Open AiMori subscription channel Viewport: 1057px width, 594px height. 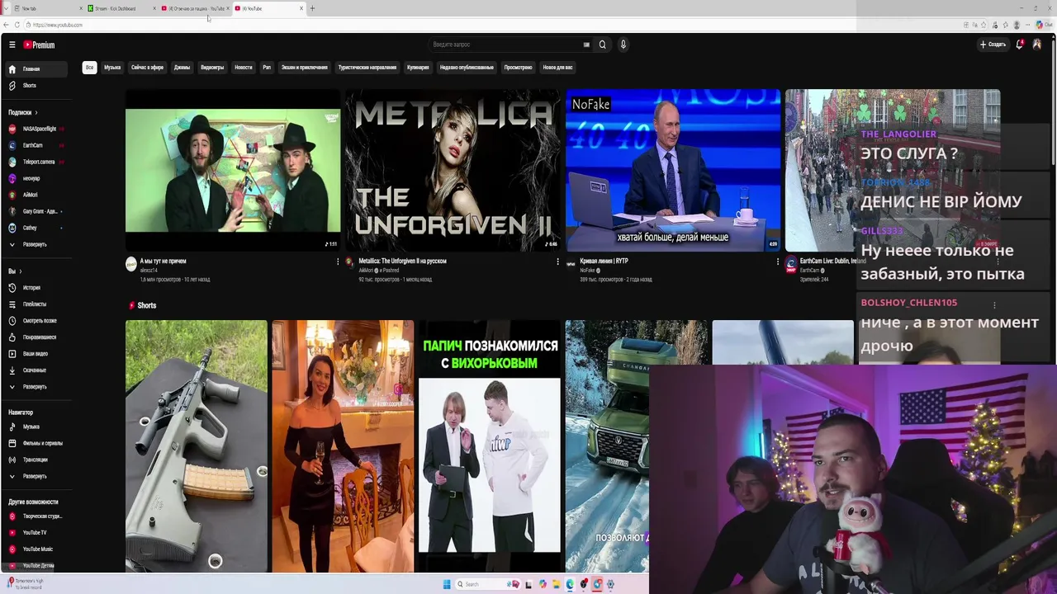30,195
